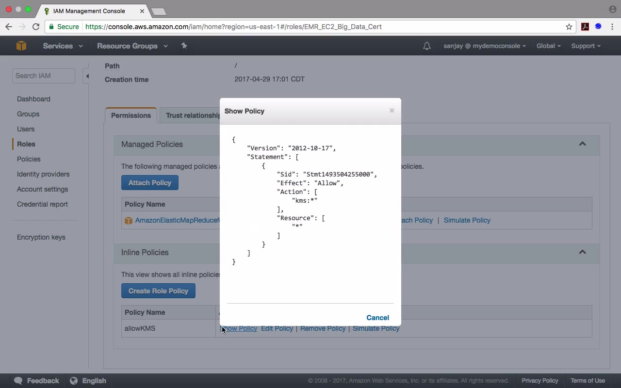Click the AWS cube logo icon
The height and width of the screenshot is (388, 621).
[x=21, y=46]
